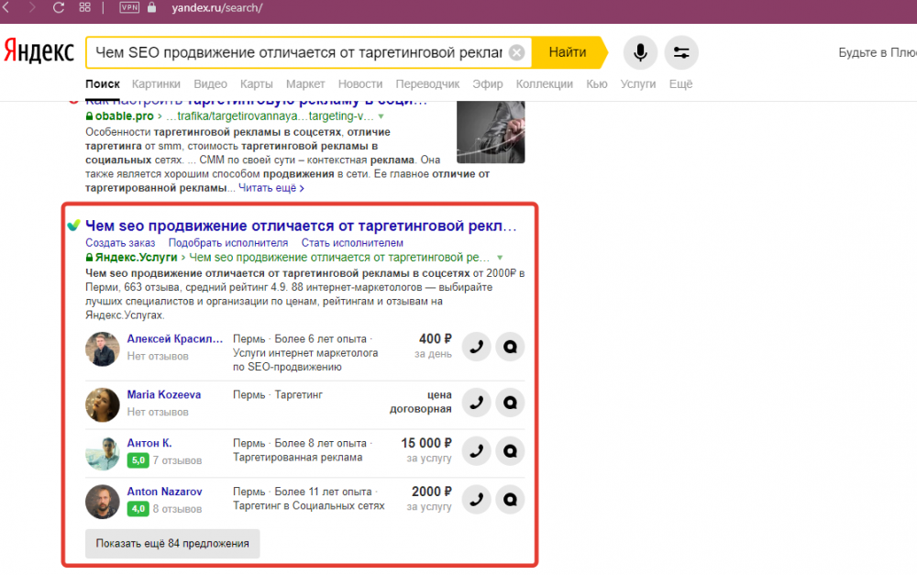Image resolution: width=917 pixels, height=575 pixels.
Task: Click the browser forward arrow
Action: point(31,7)
